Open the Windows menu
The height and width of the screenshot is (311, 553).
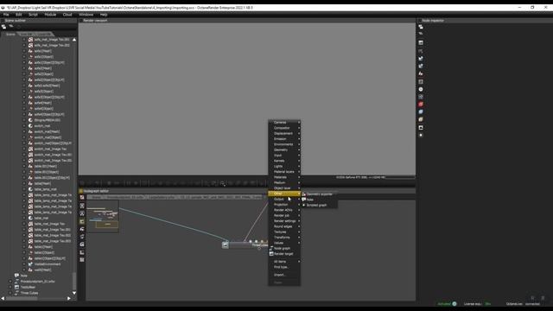pos(86,15)
